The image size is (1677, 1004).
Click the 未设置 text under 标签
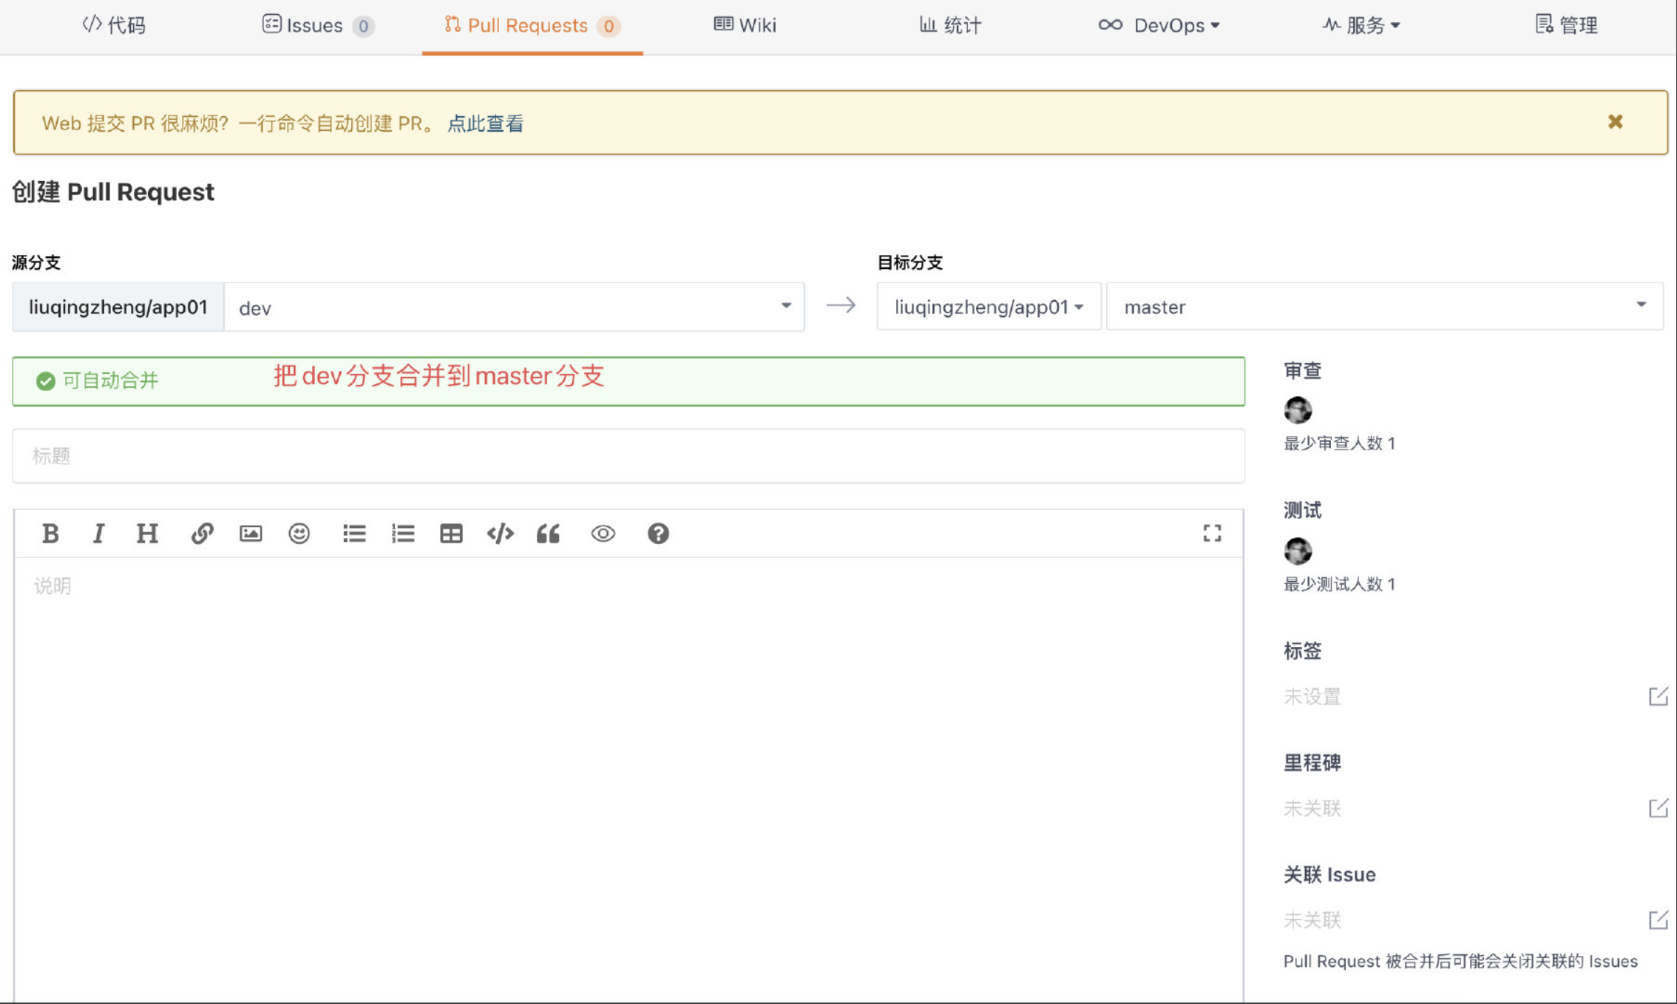click(x=1312, y=696)
